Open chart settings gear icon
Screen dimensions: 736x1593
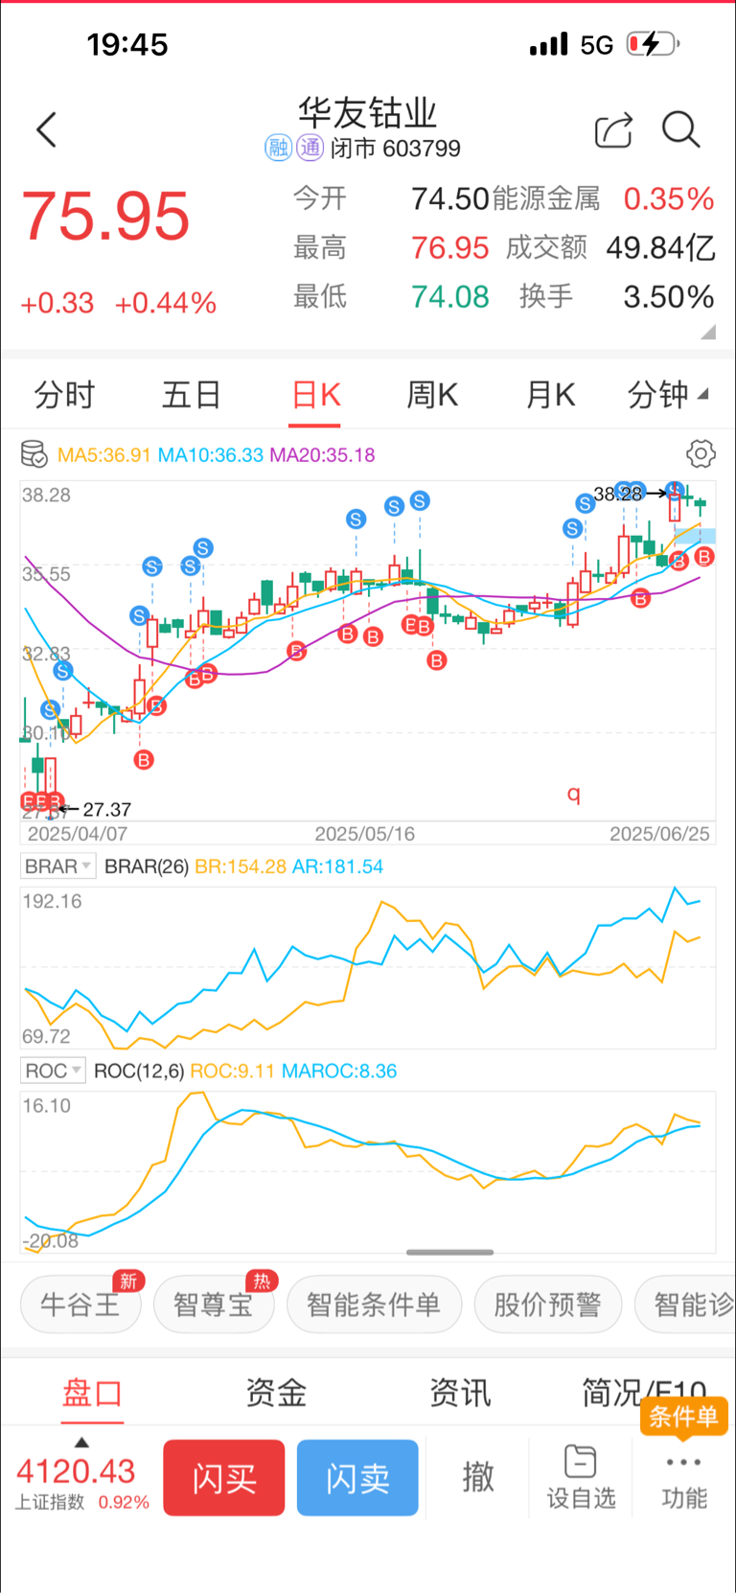[x=701, y=453]
